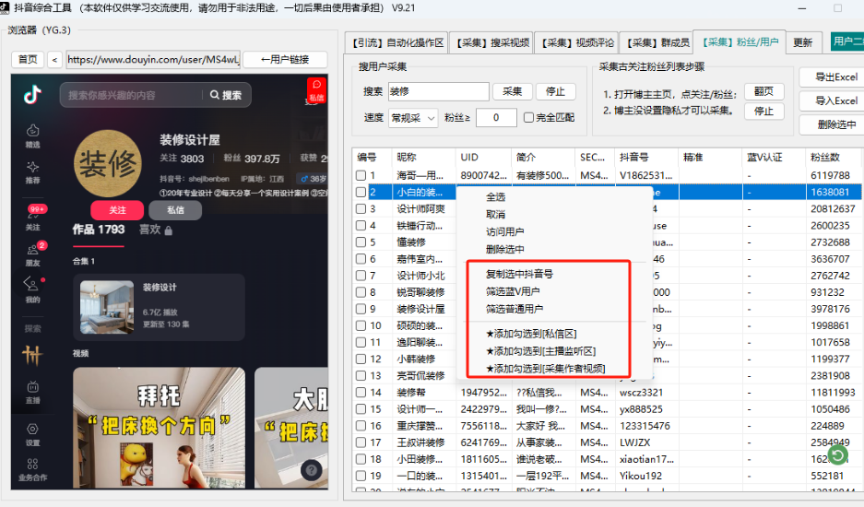
Task: Enable the 完全匹配 checkbox
Action: click(x=528, y=118)
